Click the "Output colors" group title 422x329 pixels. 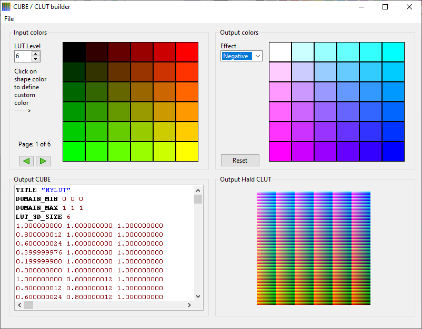[239, 33]
